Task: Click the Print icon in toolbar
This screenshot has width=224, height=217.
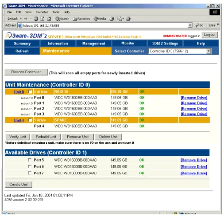Action: (x=128, y=19)
